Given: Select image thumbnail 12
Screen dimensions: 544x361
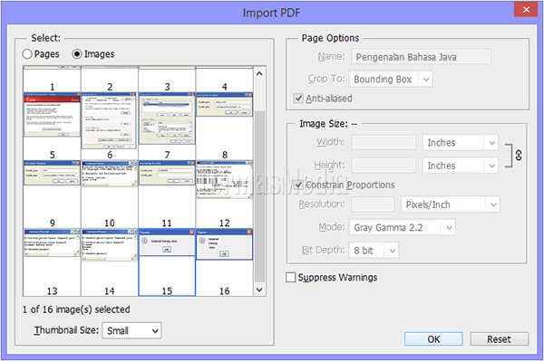Looking at the screenshot, I should coord(225,194).
